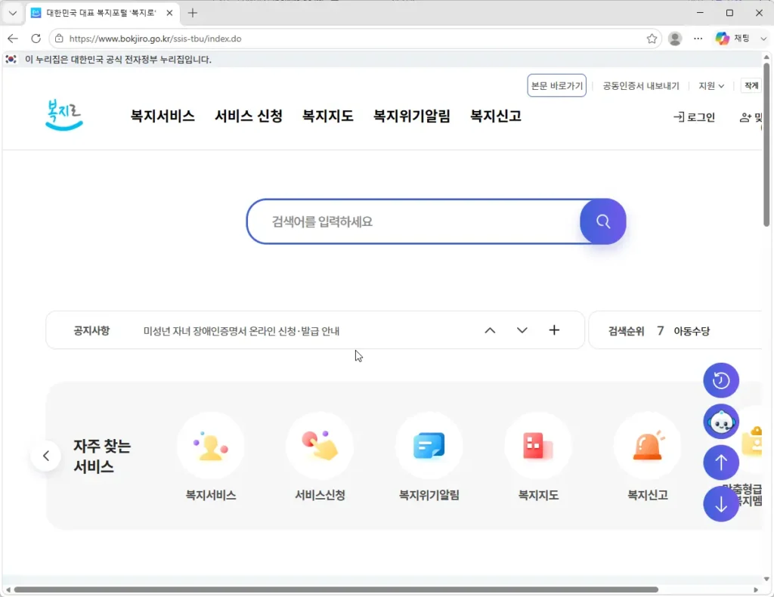Click the vertical scrollbar thumb
Image resolution: width=774 pixels, height=597 pixels.
coord(766,144)
